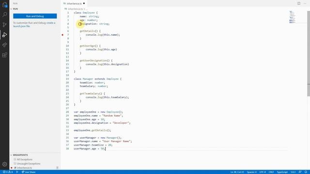Click the 'employeeOne.getDetails();' line

click(x=93, y=130)
